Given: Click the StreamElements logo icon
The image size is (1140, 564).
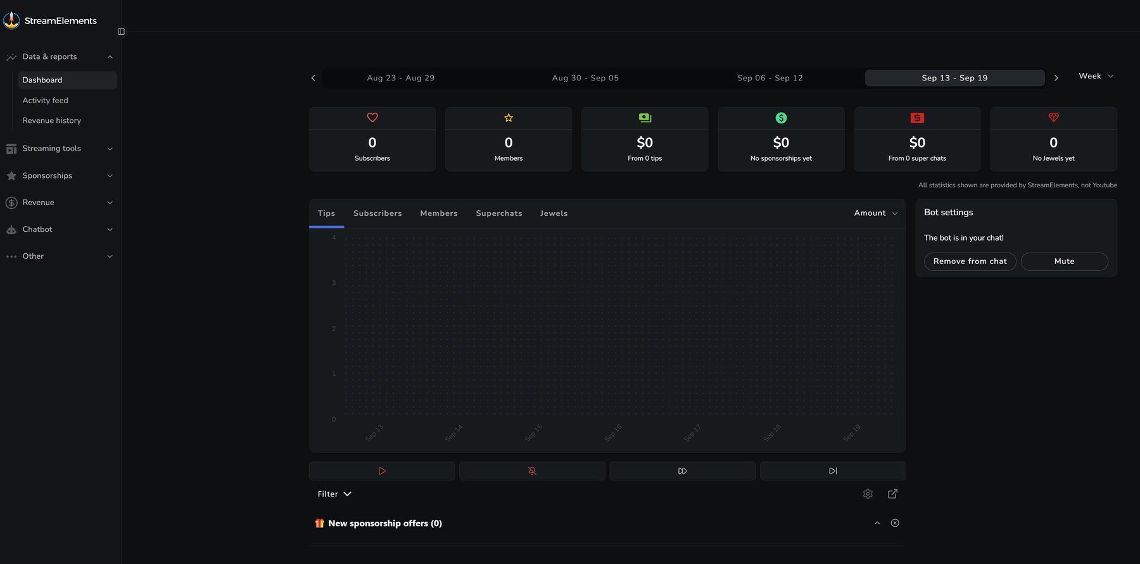Looking at the screenshot, I should coord(11,20).
